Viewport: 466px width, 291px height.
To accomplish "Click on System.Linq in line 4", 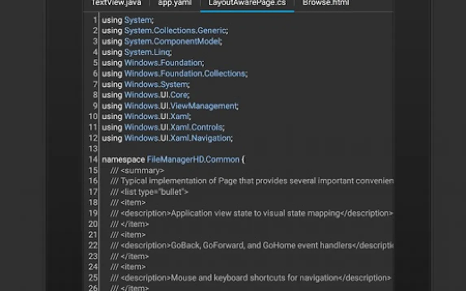I will tap(147, 52).
